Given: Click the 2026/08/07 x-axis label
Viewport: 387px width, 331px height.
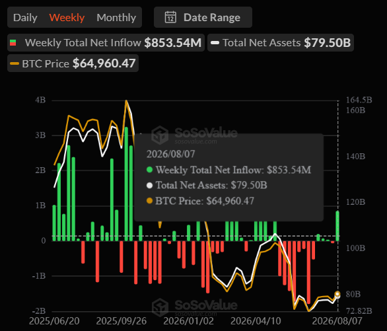Looking at the screenshot, I should (x=337, y=321).
